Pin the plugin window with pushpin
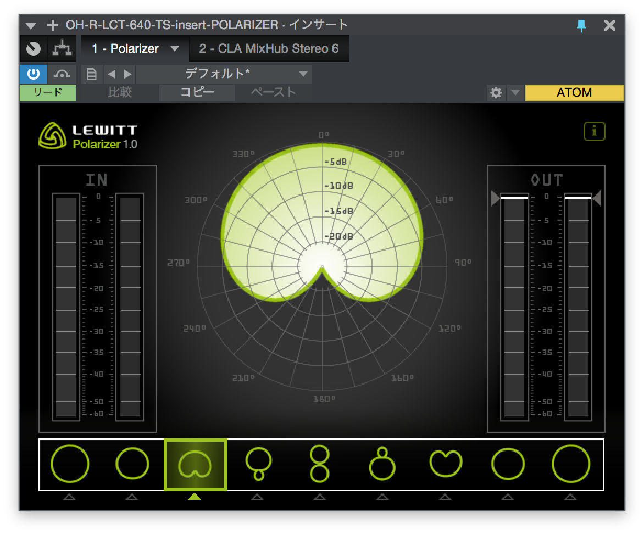This screenshot has width=644, height=534. pyautogui.click(x=581, y=25)
